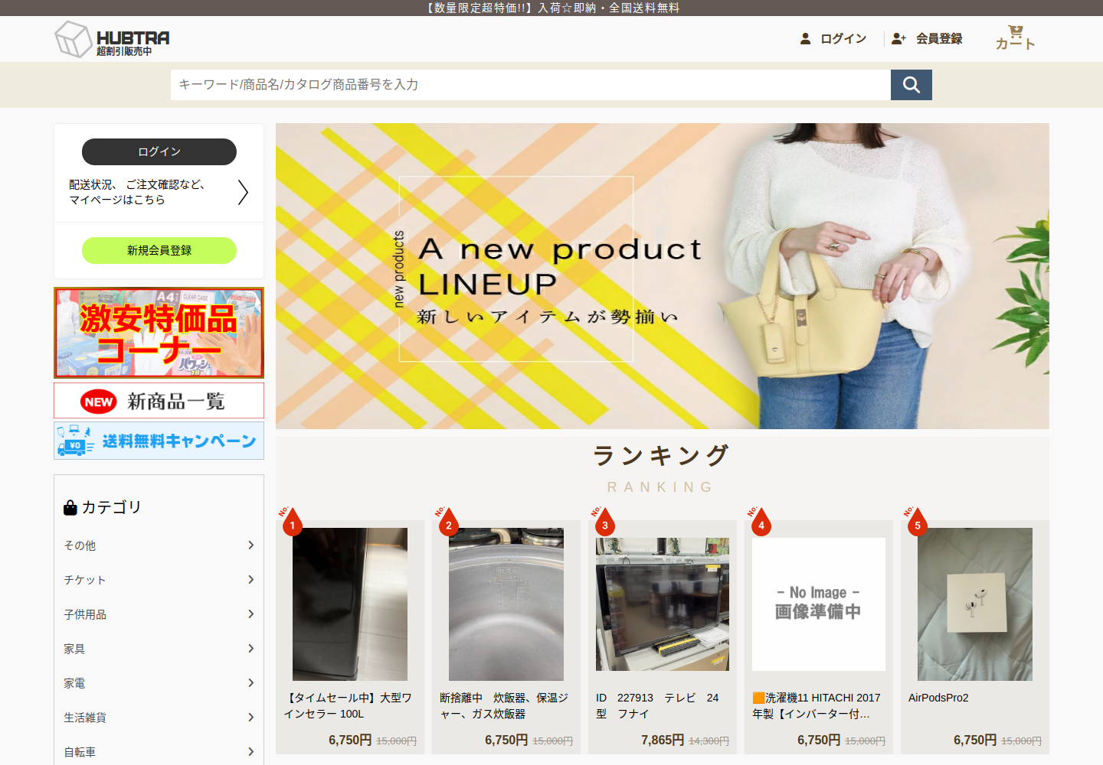Viewport: 1103px width, 765px height.
Task: Select 生活雑貨 in category menu
Action: click(85, 718)
